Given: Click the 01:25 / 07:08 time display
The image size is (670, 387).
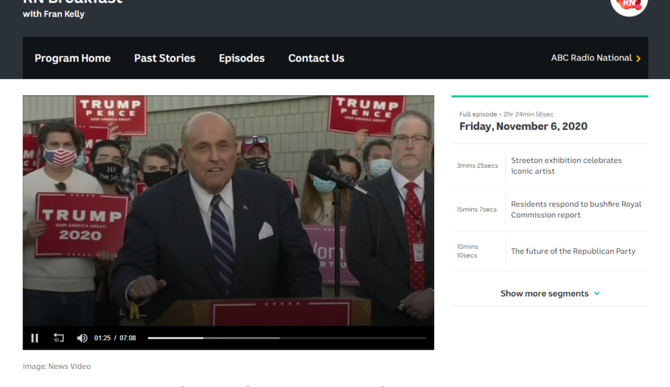Looking at the screenshot, I should pyautogui.click(x=115, y=338).
